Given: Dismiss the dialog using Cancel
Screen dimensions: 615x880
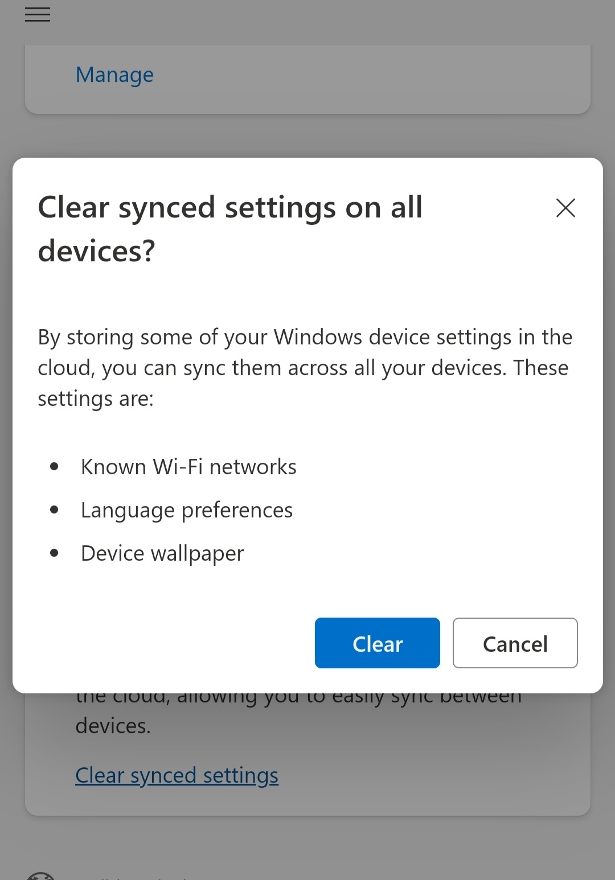Looking at the screenshot, I should [x=515, y=643].
